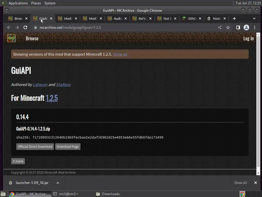
Task: Click the clock in top panel
Action: 248,3
